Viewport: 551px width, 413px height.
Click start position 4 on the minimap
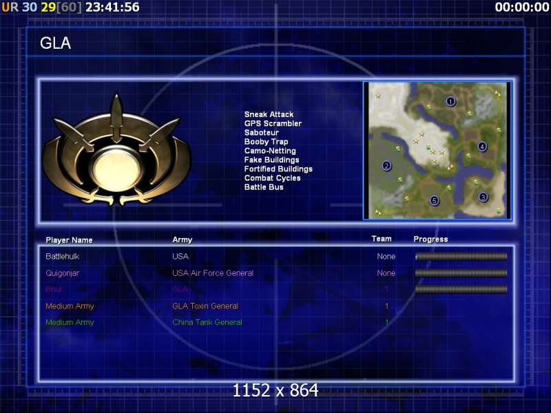point(482,147)
